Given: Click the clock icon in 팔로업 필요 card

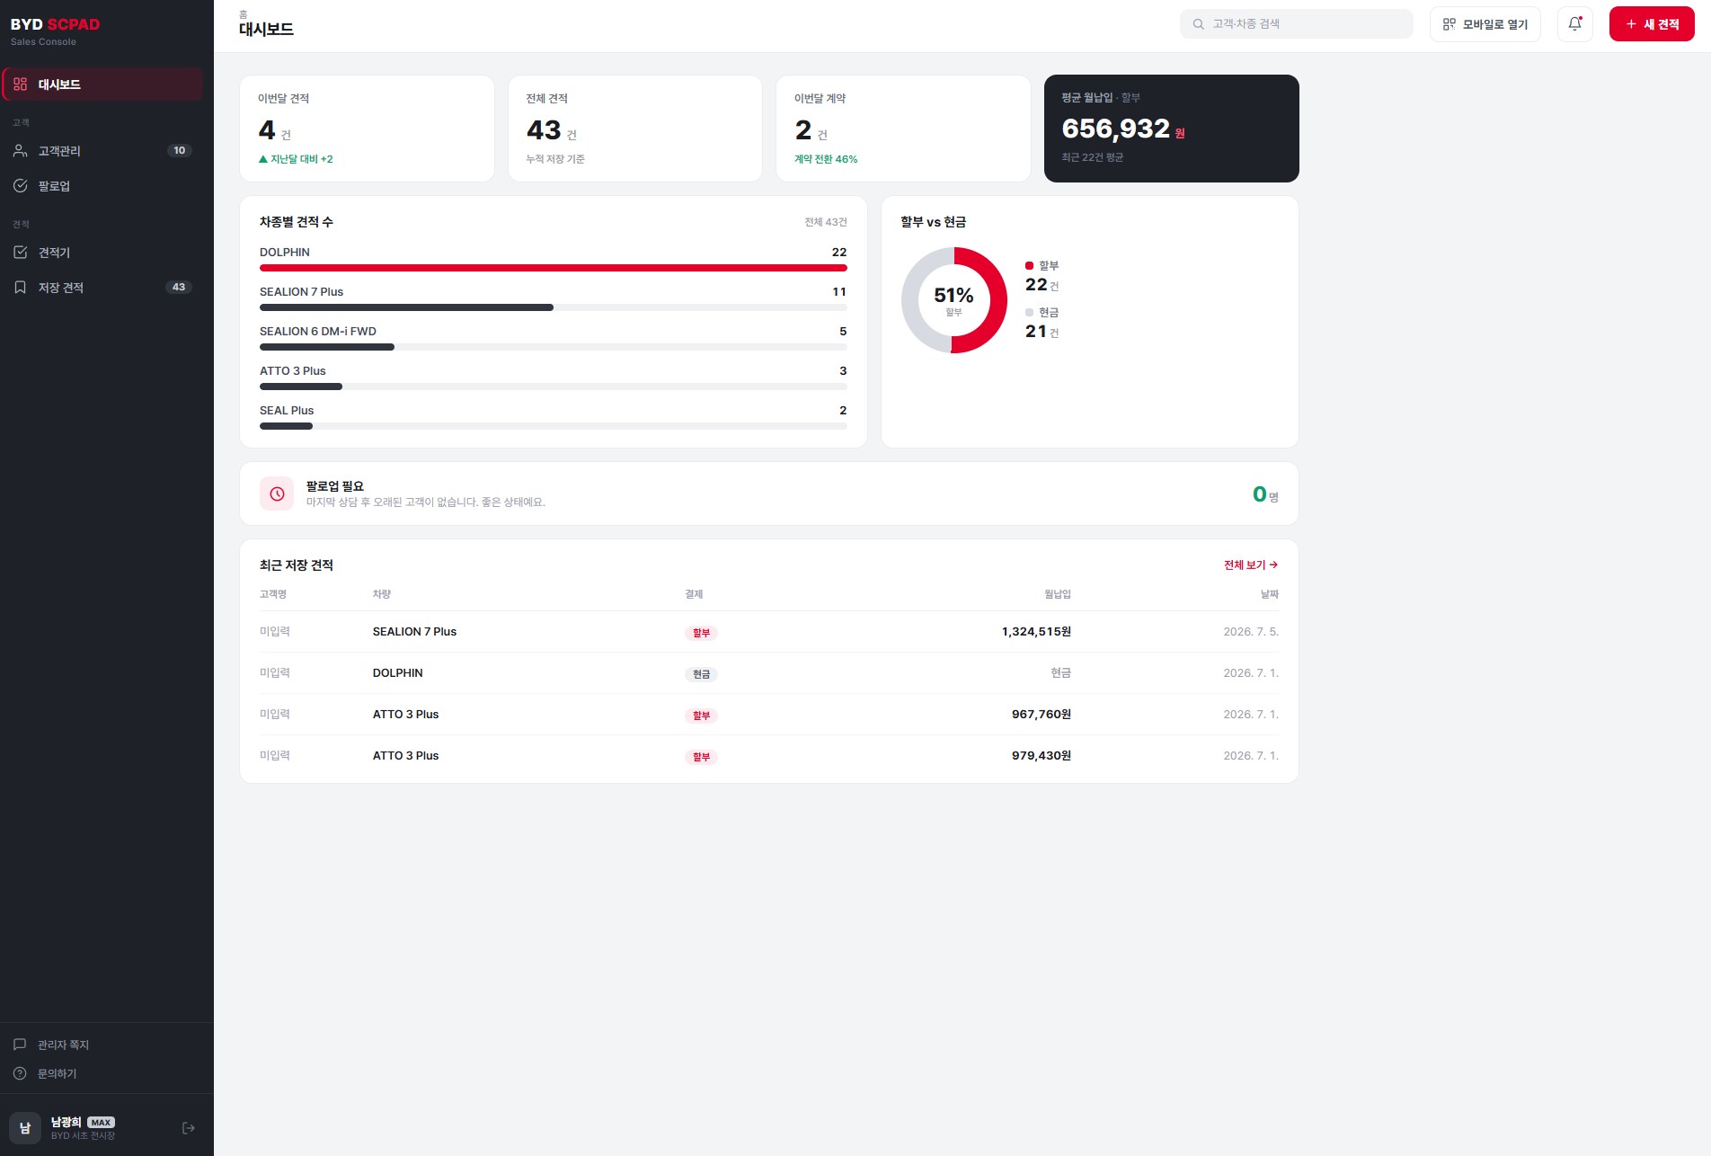Looking at the screenshot, I should coord(277,494).
